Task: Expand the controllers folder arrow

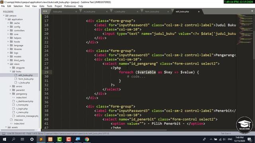Action: coord(8,31)
